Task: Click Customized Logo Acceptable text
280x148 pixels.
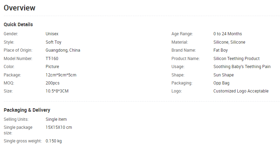Action: 241,91
